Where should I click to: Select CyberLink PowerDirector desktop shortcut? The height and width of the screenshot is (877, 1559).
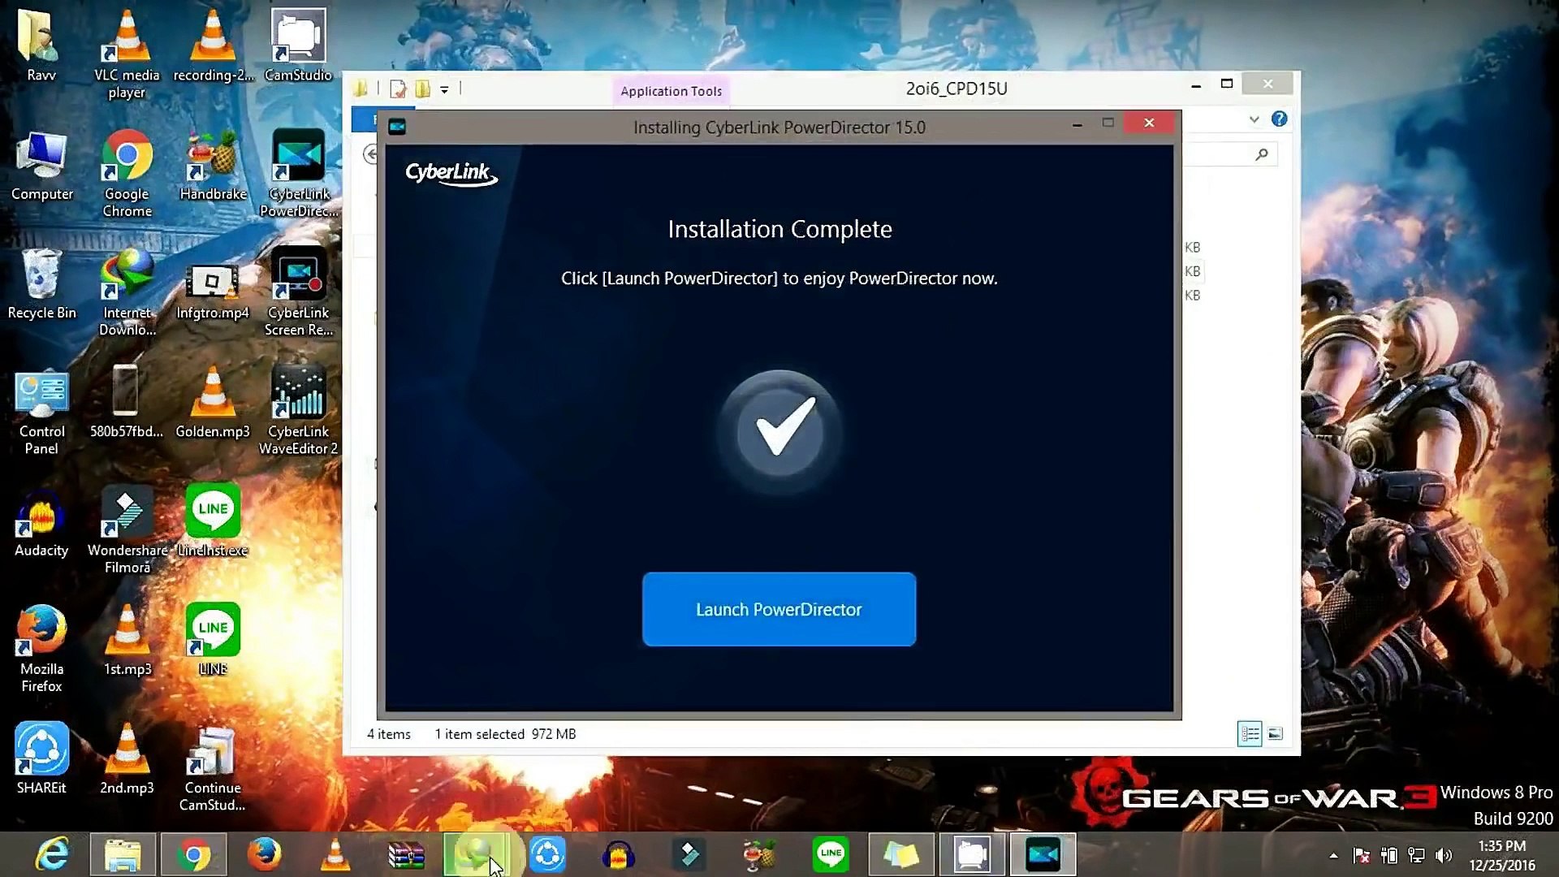tap(298, 173)
